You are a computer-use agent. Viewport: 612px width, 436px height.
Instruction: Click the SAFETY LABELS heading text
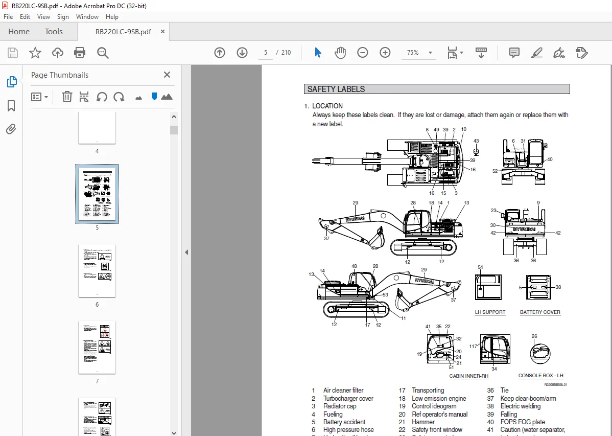[x=336, y=89]
